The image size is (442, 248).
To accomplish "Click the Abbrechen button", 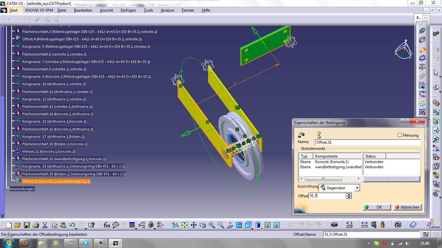I will click(407, 207).
